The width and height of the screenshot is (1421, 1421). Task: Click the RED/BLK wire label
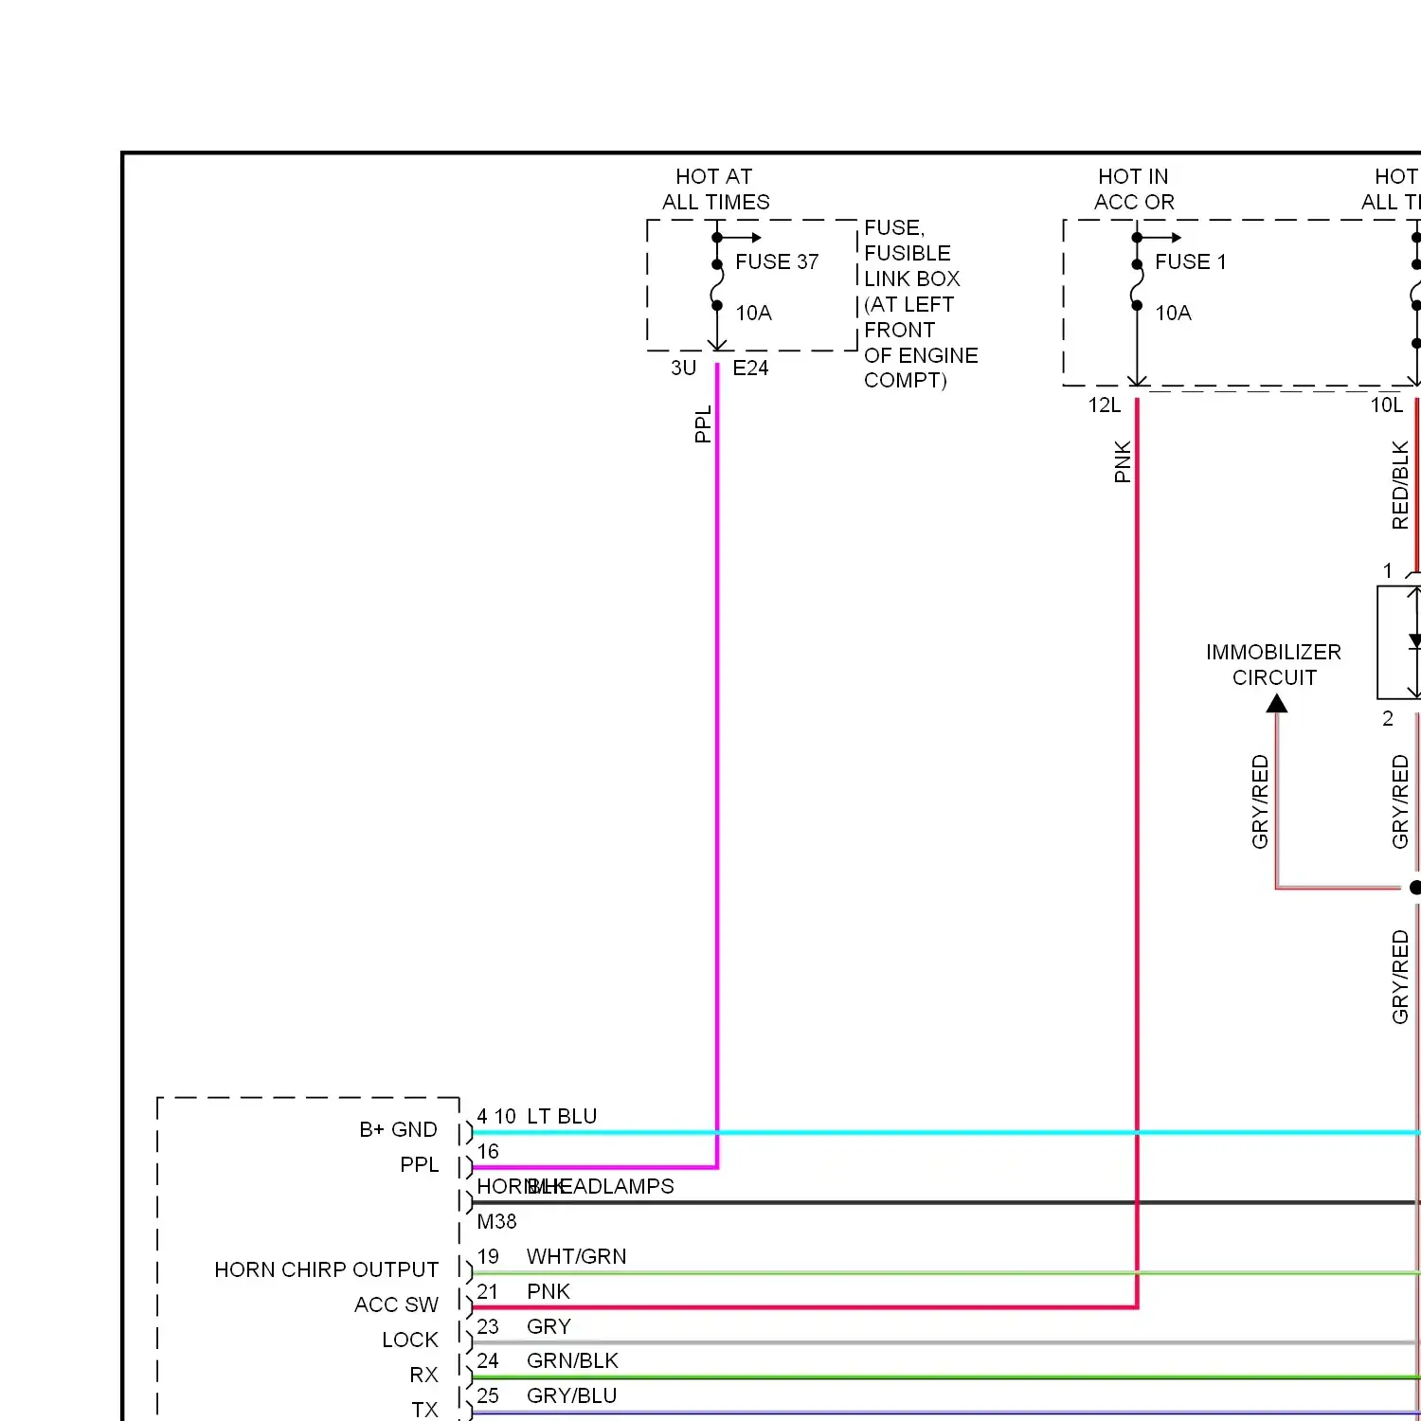pyautogui.click(x=1399, y=485)
